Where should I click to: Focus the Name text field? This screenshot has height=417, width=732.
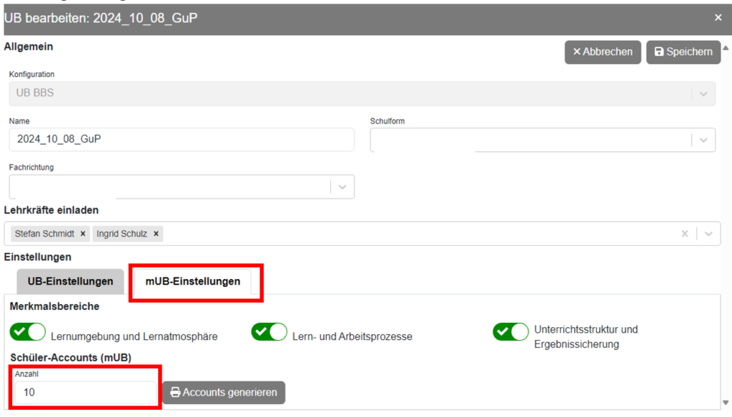[182, 140]
